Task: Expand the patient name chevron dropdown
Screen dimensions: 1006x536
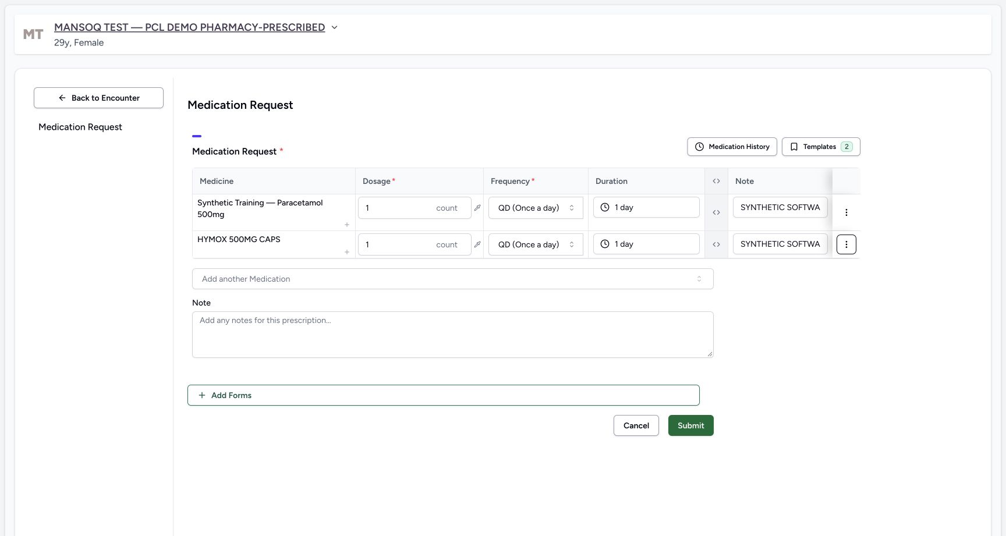Action: click(x=334, y=27)
